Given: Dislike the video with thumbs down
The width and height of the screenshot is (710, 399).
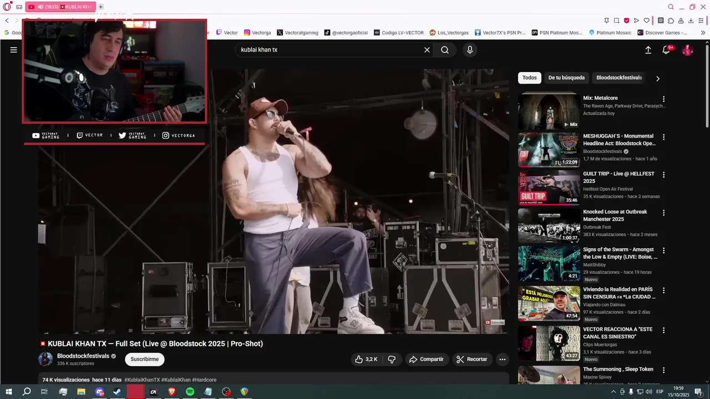Looking at the screenshot, I should coord(392,359).
